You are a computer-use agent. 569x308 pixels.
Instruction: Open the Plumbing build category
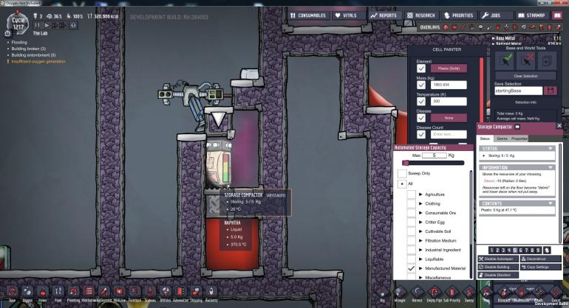[73, 292]
